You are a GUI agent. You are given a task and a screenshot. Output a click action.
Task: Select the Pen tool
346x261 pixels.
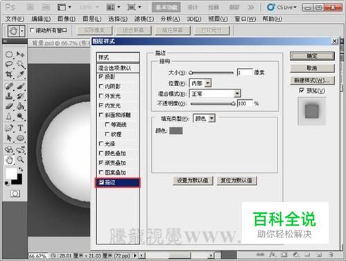(x=9, y=128)
